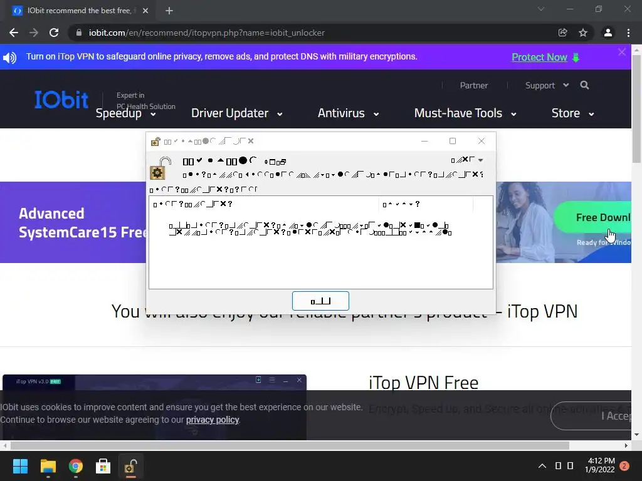Accept cookies with the I Accept button

[x=591, y=416]
